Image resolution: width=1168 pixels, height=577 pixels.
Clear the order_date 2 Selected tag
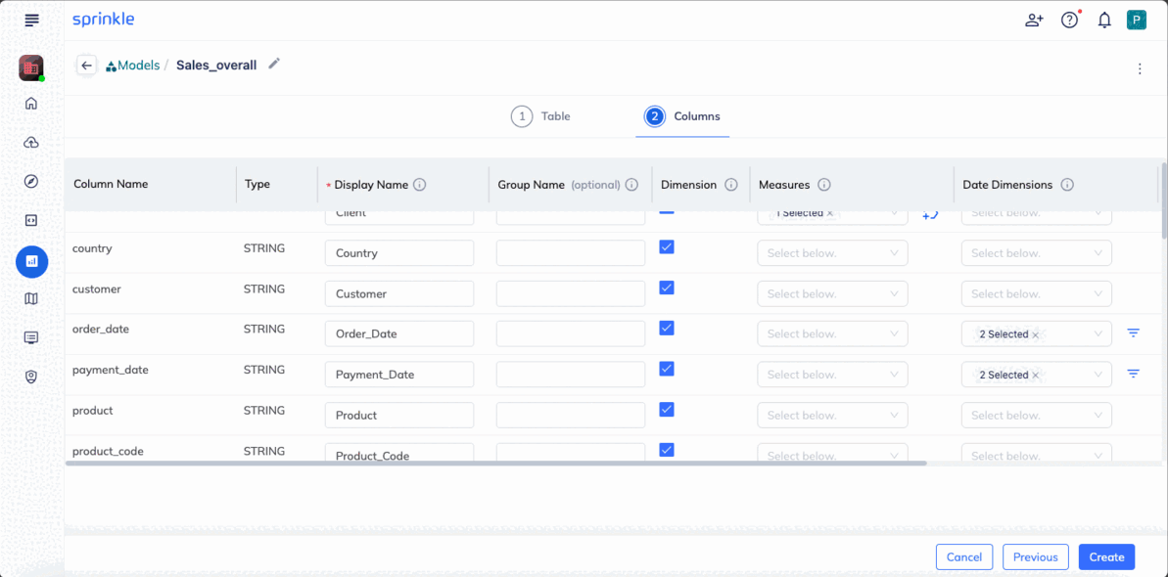(1036, 335)
